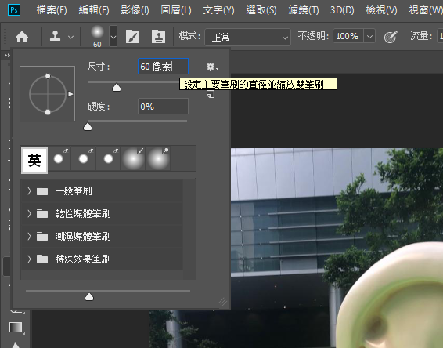Open the 編輯(E) menu
This screenshot has width=443, height=348.
tap(94, 10)
